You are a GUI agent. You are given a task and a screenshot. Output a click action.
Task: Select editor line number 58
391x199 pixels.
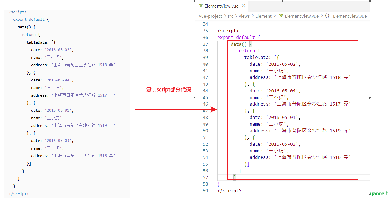point(205,184)
